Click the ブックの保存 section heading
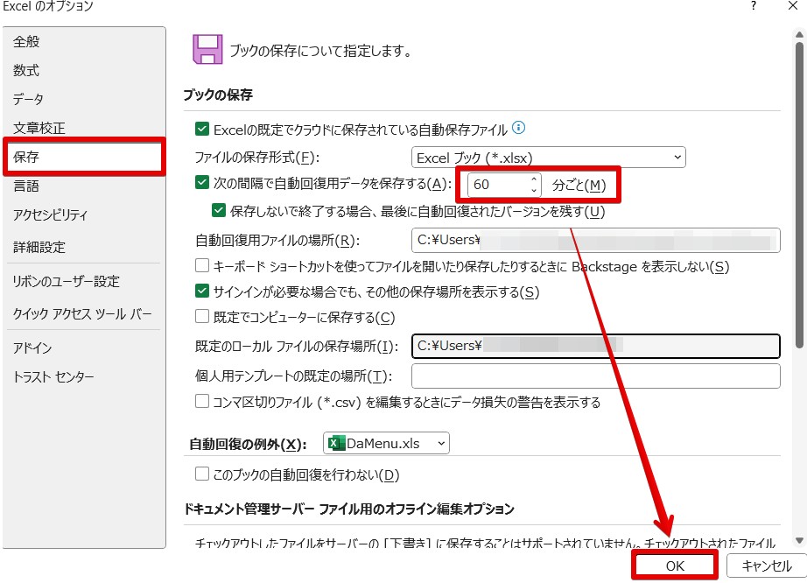 [218, 95]
